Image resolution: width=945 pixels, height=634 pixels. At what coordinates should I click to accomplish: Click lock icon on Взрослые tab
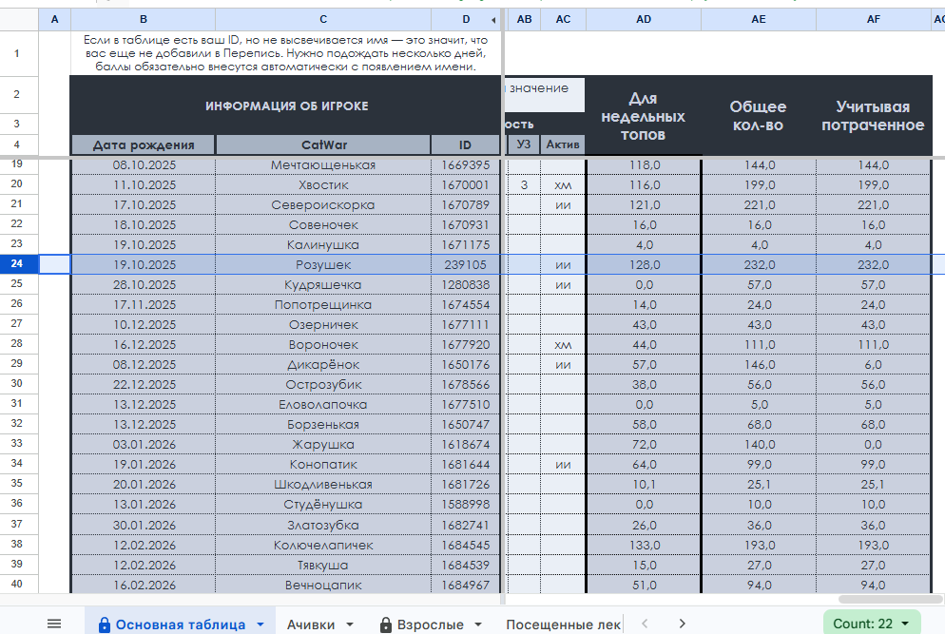385,624
